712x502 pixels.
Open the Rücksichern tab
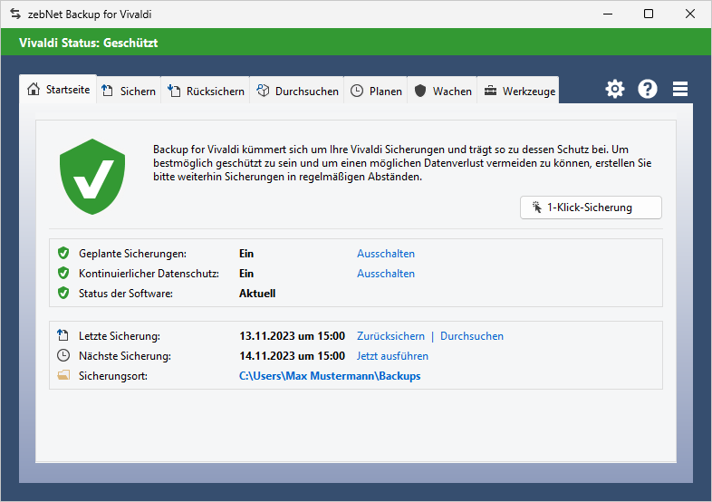click(x=207, y=91)
